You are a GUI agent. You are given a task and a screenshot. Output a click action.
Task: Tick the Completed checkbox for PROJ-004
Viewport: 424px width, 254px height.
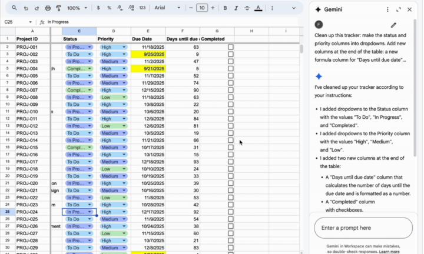[x=230, y=68]
